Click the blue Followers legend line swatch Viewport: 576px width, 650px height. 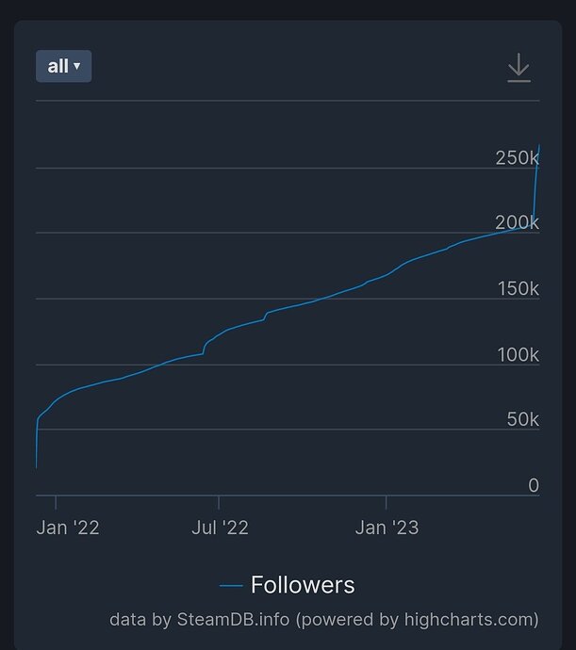pyautogui.click(x=231, y=586)
